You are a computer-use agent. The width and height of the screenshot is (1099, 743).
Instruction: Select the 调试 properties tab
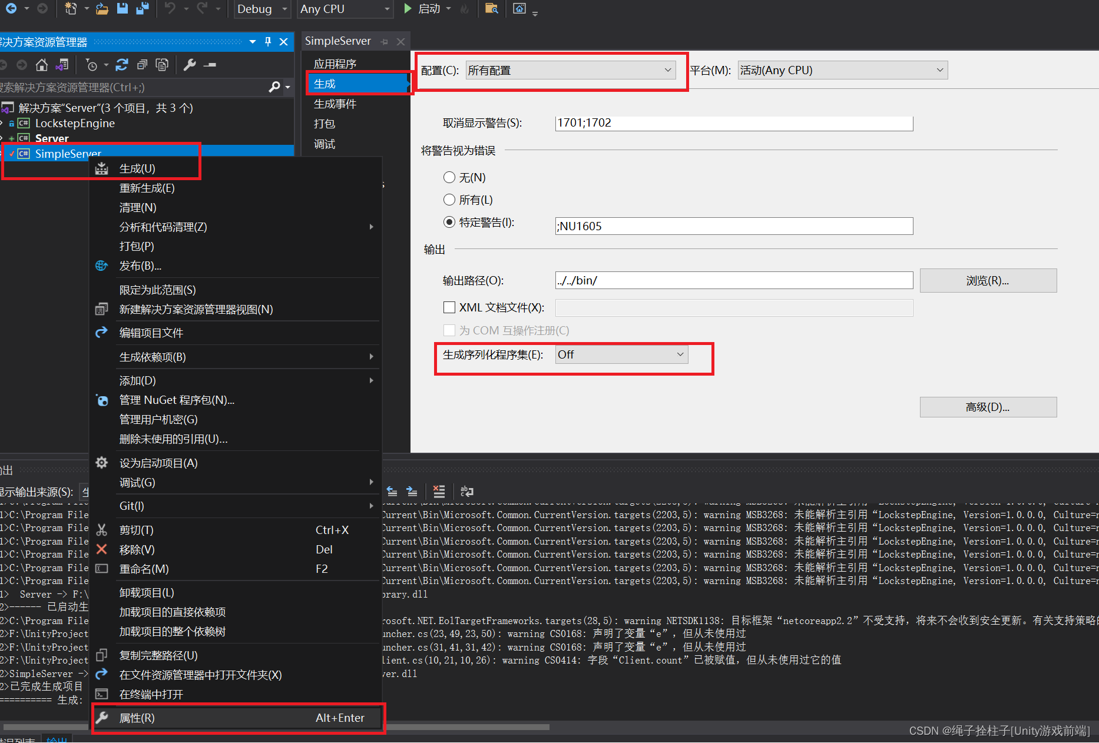[x=325, y=144]
